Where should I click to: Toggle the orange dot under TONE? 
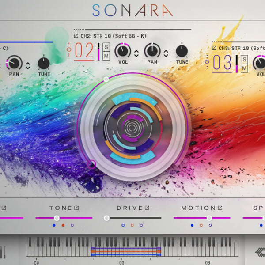pyautogui.click(x=63, y=225)
